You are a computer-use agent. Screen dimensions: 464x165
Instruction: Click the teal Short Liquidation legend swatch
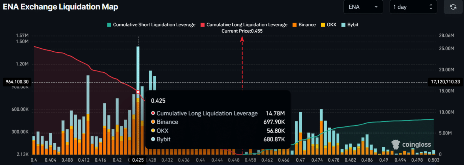(x=109, y=25)
